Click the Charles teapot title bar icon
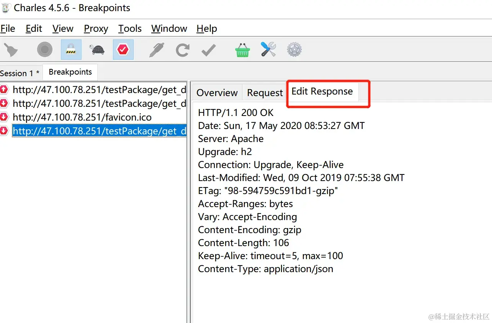Viewport: 492px width, 323px height. (6, 8)
